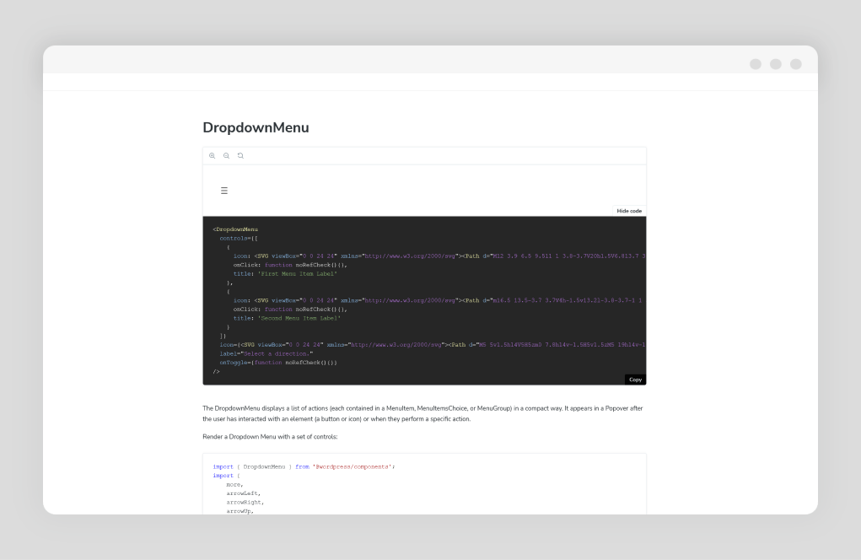The width and height of the screenshot is (861, 560).
Task: Click the first window control circle
Action: (x=756, y=64)
